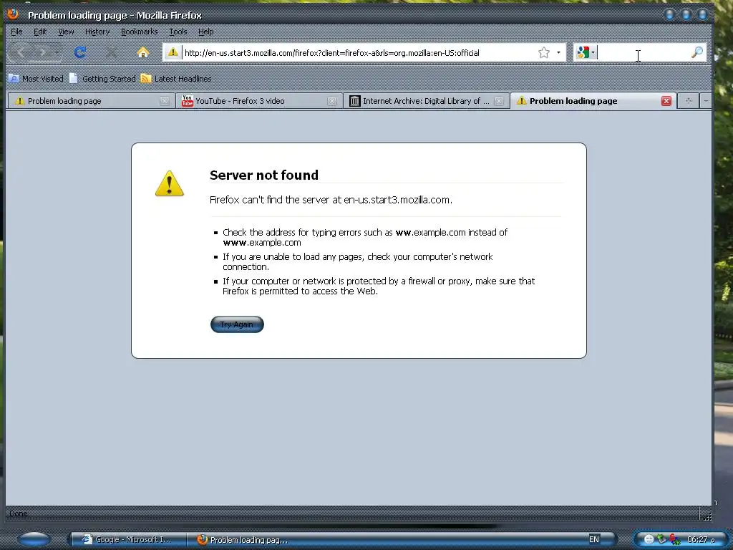733x550 pixels.
Task: Open the File menu
Action: (x=16, y=32)
